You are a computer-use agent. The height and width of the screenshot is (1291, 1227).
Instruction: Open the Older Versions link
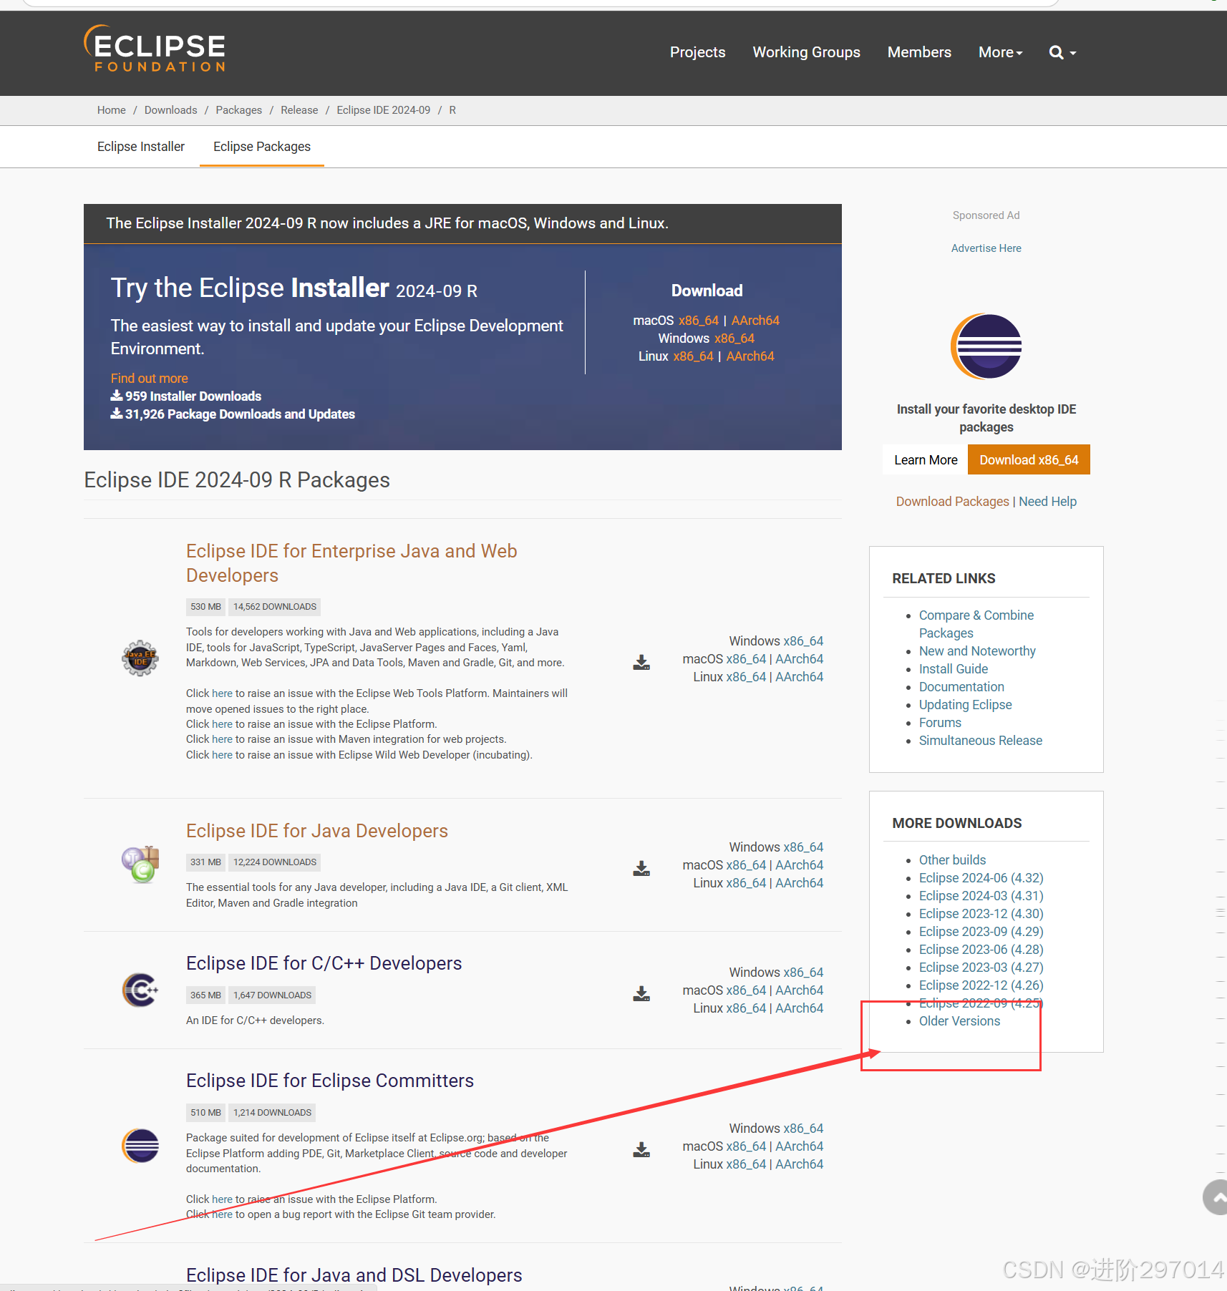tap(959, 1021)
